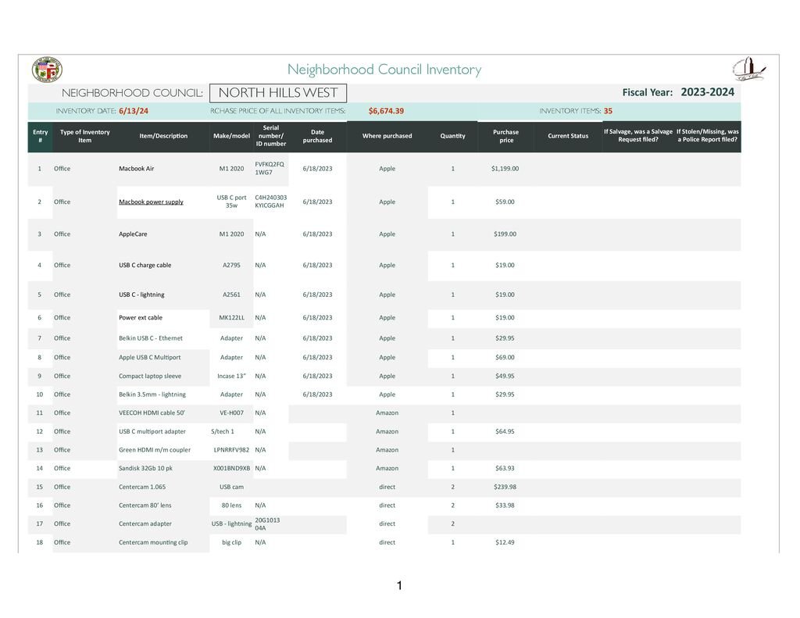Screen dimensions: 800x618
Task: Click the $12.49 purchase price
Action: [x=505, y=542]
